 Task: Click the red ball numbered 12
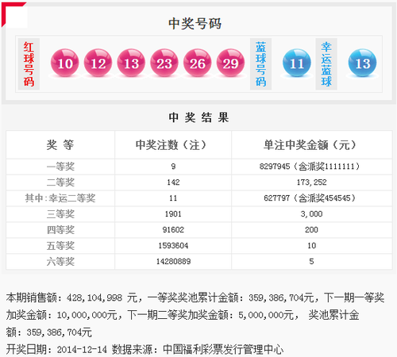pyautogui.click(x=98, y=63)
